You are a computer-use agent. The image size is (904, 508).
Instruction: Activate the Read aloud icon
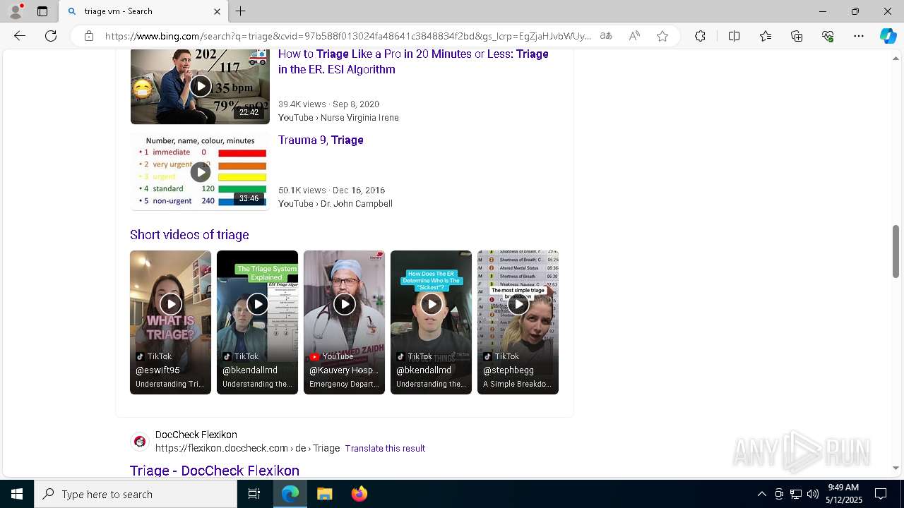(634, 36)
